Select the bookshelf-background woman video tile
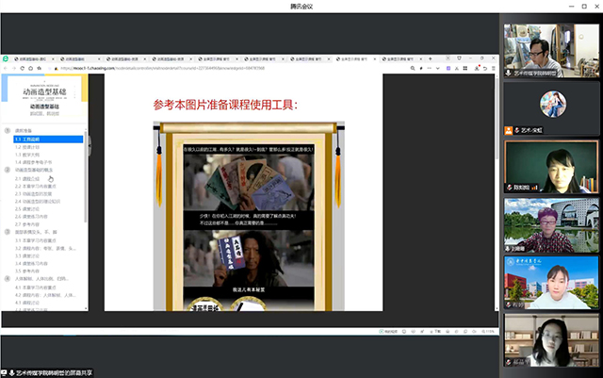The height and width of the screenshot is (378, 603). 551,340
